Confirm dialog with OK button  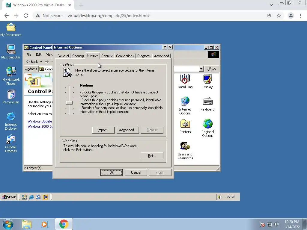click(112, 172)
